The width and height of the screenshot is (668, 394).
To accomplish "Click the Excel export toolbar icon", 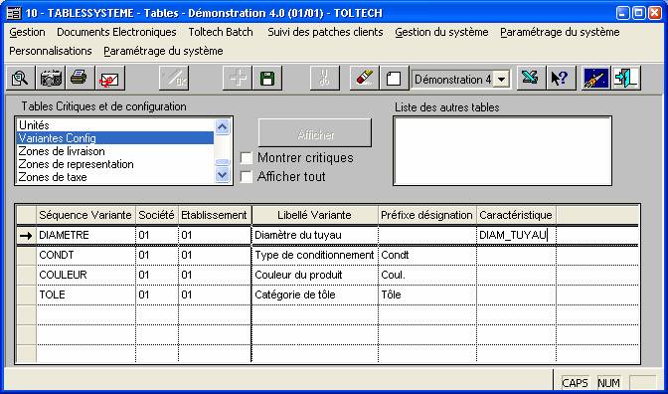I will [531, 78].
